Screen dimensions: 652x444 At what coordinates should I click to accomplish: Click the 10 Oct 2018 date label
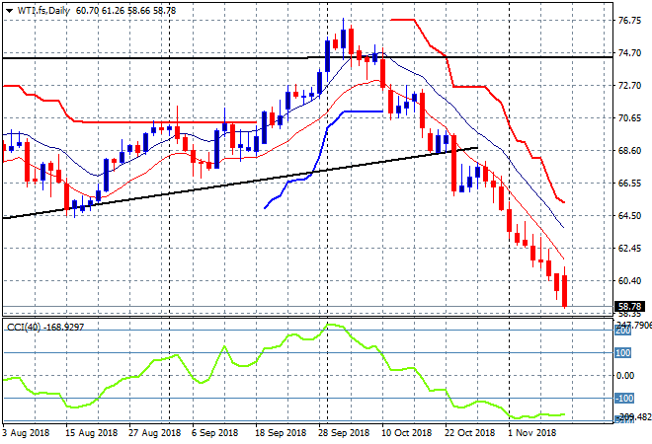click(406, 433)
